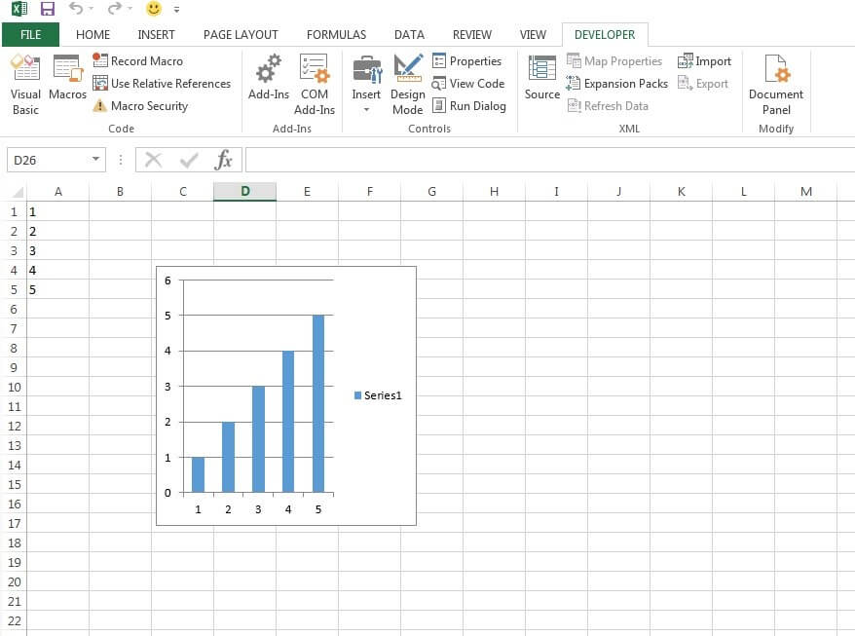Expand the Insert controls dropdown

pos(366,108)
